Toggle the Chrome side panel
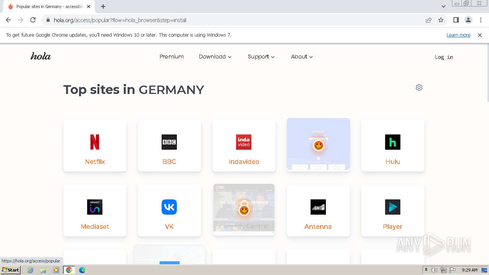This screenshot has width=489, height=275. [x=456, y=20]
